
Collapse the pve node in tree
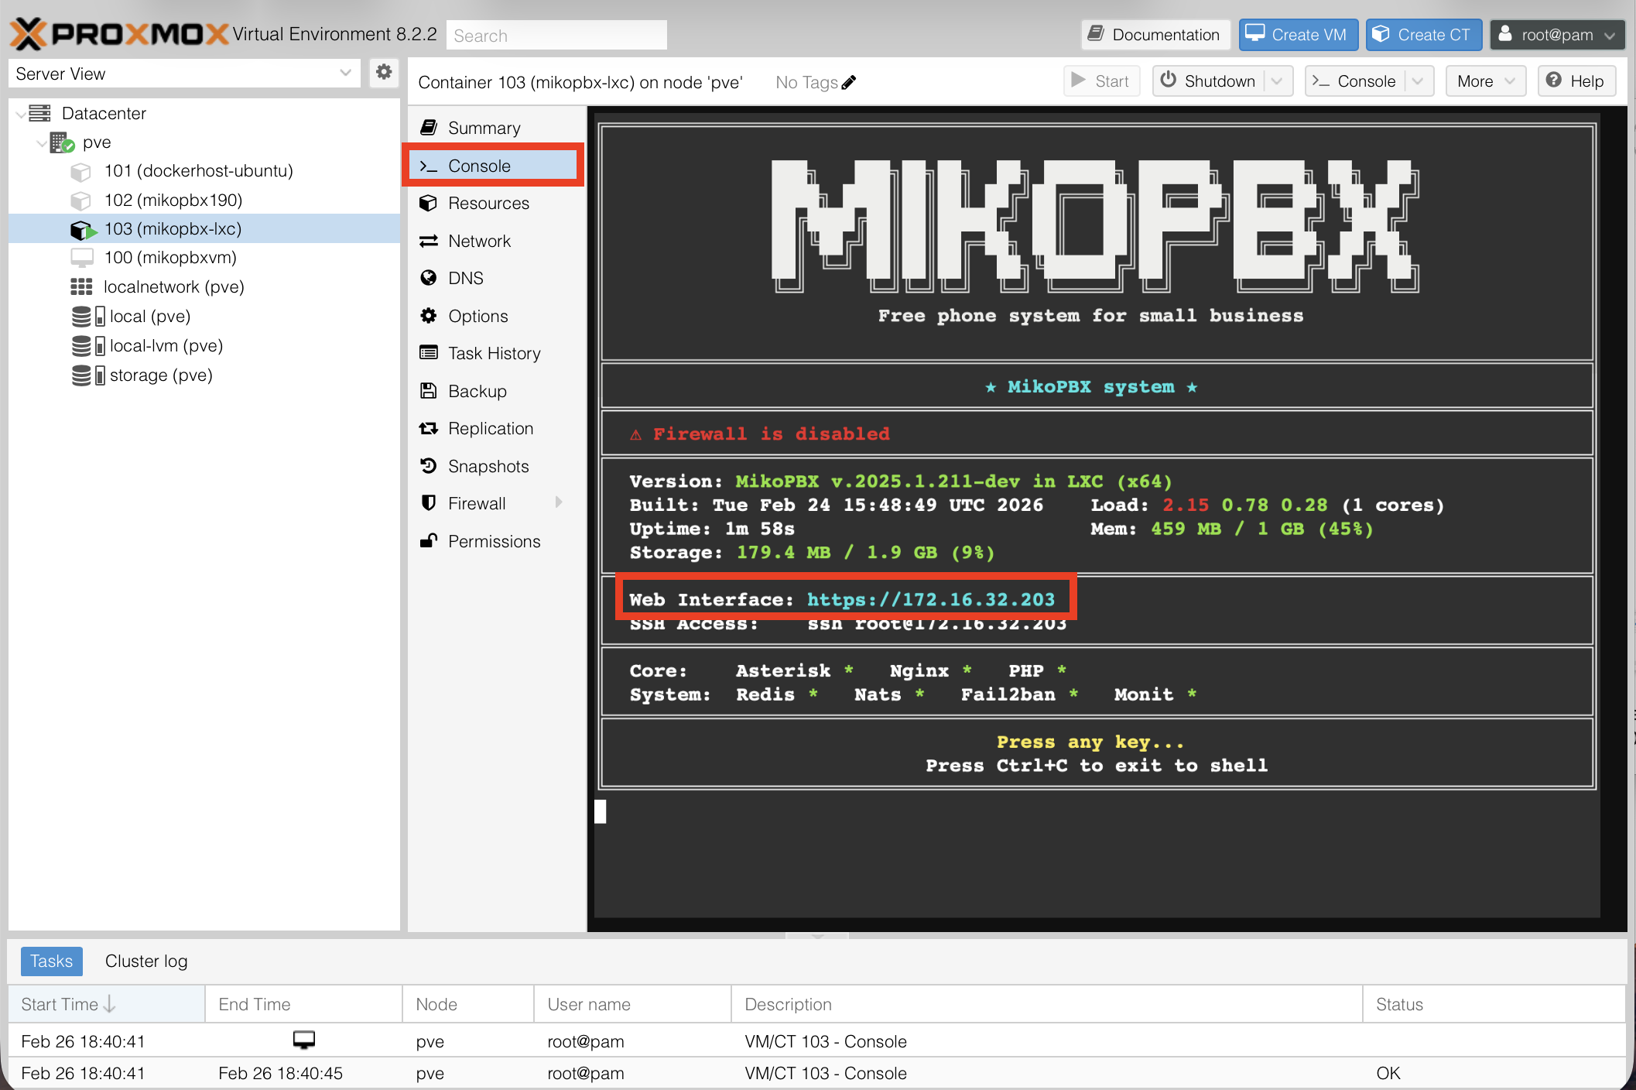[x=42, y=142]
